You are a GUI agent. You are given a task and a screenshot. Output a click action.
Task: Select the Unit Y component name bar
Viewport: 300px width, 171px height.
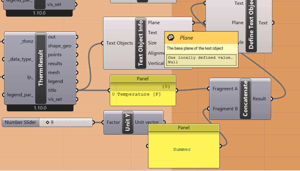tap(128, 122)
